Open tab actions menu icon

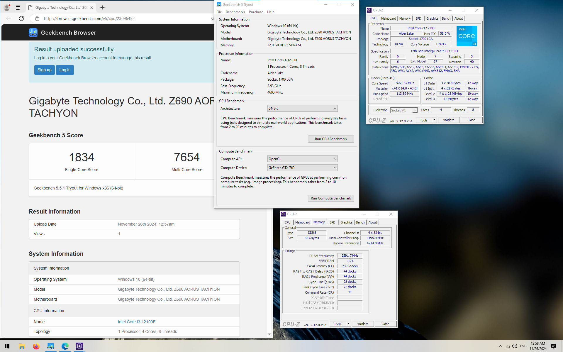(x=18, y=8)
